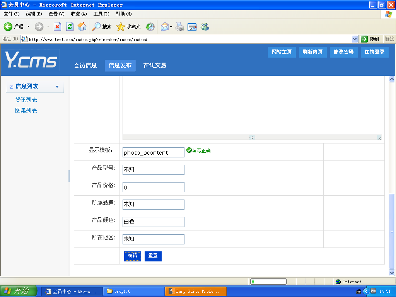Switch to the 在线交易 tab
Screen dimensions: 396x297
click(155, 65)
